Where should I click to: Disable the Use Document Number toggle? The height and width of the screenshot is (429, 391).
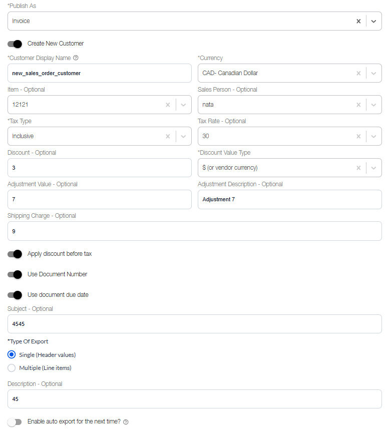[15, 274]
